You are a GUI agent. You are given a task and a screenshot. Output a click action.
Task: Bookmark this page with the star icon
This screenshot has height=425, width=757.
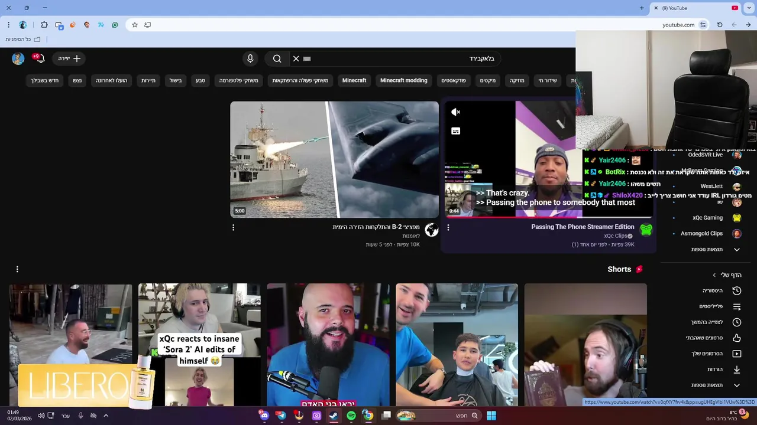click(135, 25)
